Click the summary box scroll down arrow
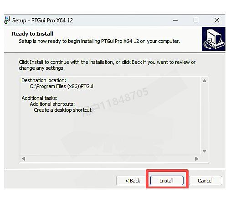Image resolution: width=230 pixels, height=203 pixels. pos(204,151)
